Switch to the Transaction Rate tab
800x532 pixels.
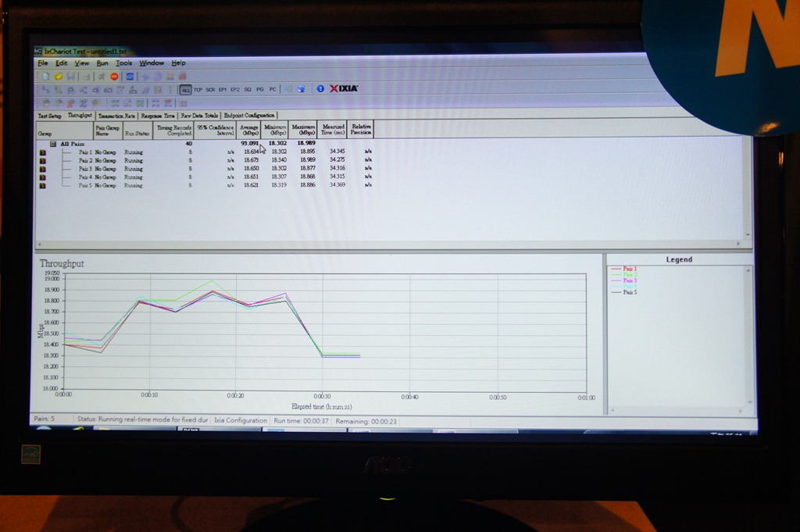[x=116, y=116]
